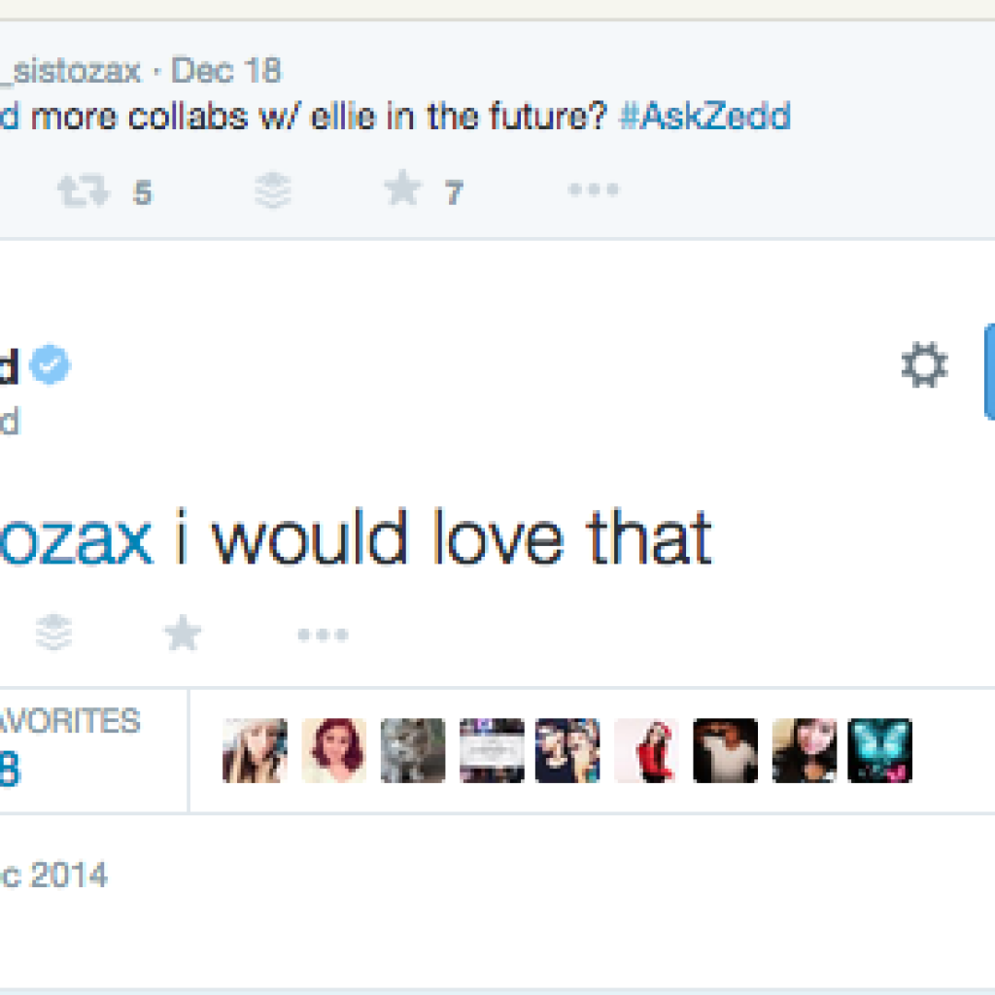Open the first blonde-haired avatar

pos(256,751)
